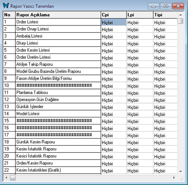Click the Lpi column header
The width and height of the screenshot is (188, 185).
(x=140, y=15)
